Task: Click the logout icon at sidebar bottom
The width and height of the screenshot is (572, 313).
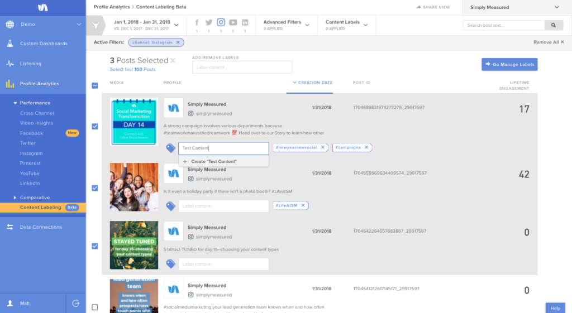Action: pyautogui.click(x=76, y=303)
